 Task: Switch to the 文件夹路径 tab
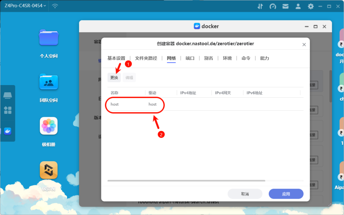pyautogui.click(x=146, y=58)
